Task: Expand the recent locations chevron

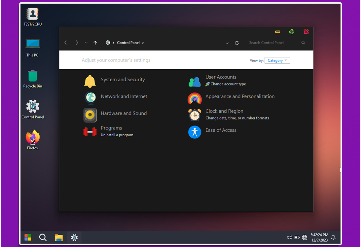Action: pos(86,43)
